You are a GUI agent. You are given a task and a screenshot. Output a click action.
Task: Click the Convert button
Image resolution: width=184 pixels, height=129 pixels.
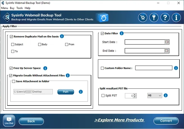click(x=166, y=121)
